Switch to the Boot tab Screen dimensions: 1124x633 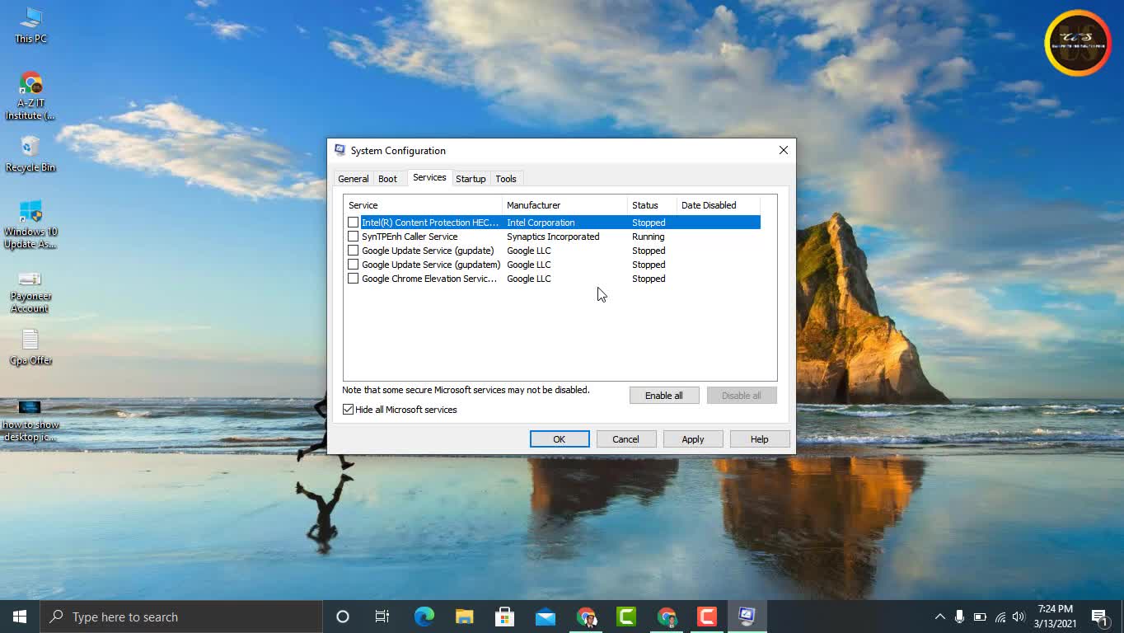(x=387, y=179)
